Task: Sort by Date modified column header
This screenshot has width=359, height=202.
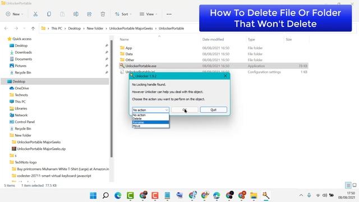Action: coord(213,39)
